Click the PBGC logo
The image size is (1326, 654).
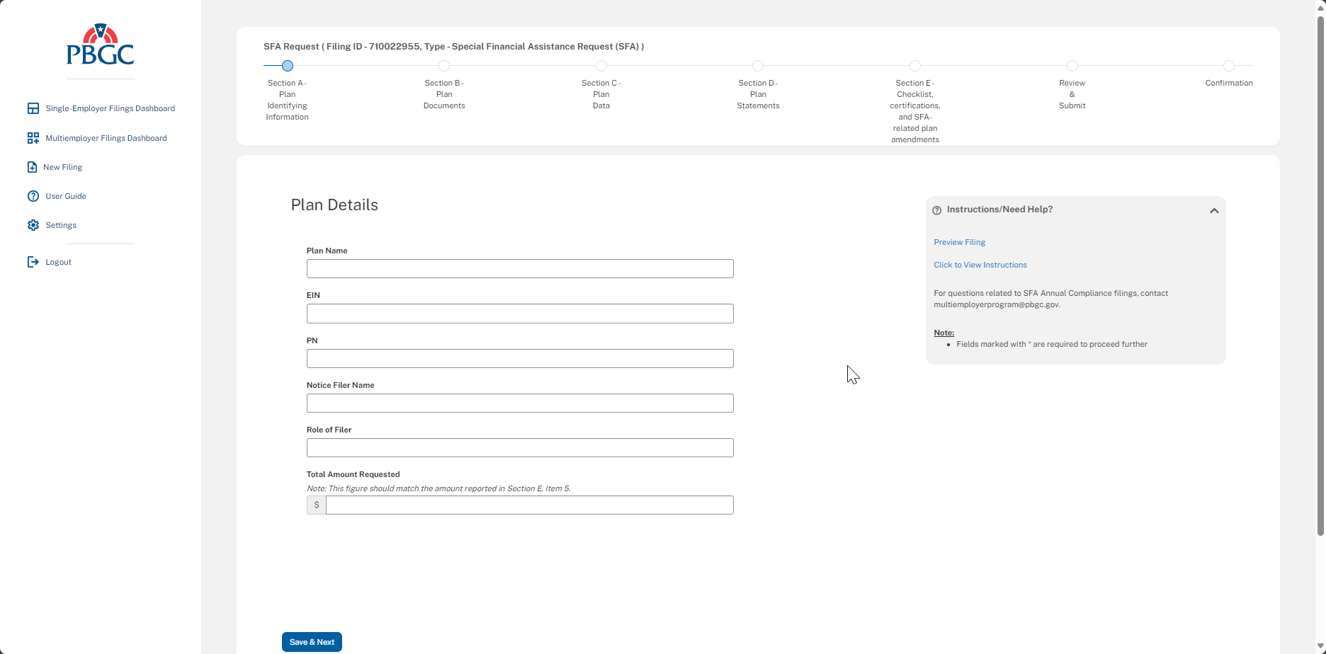(x=100, y=45)
